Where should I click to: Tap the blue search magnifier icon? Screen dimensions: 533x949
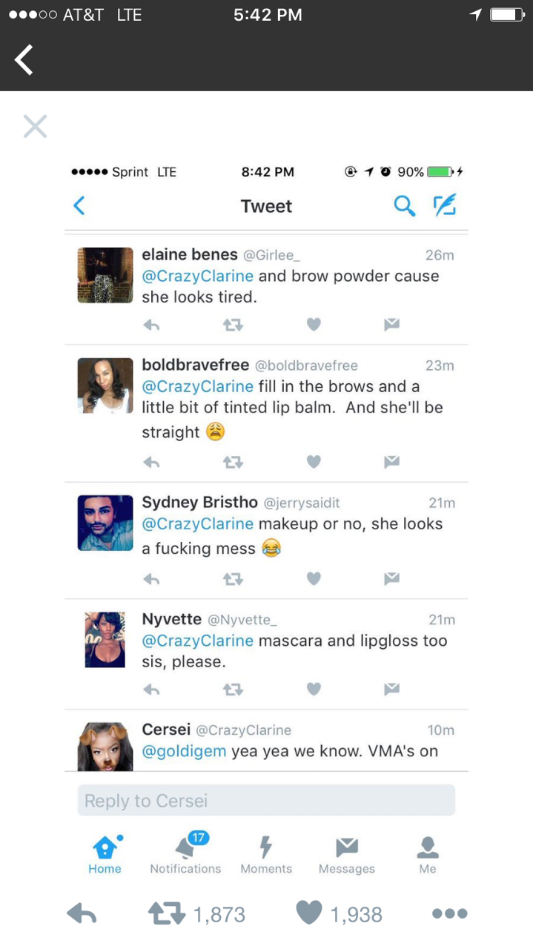404,205
